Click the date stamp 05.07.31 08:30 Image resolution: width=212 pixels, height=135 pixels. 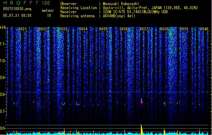click(17, 16)
